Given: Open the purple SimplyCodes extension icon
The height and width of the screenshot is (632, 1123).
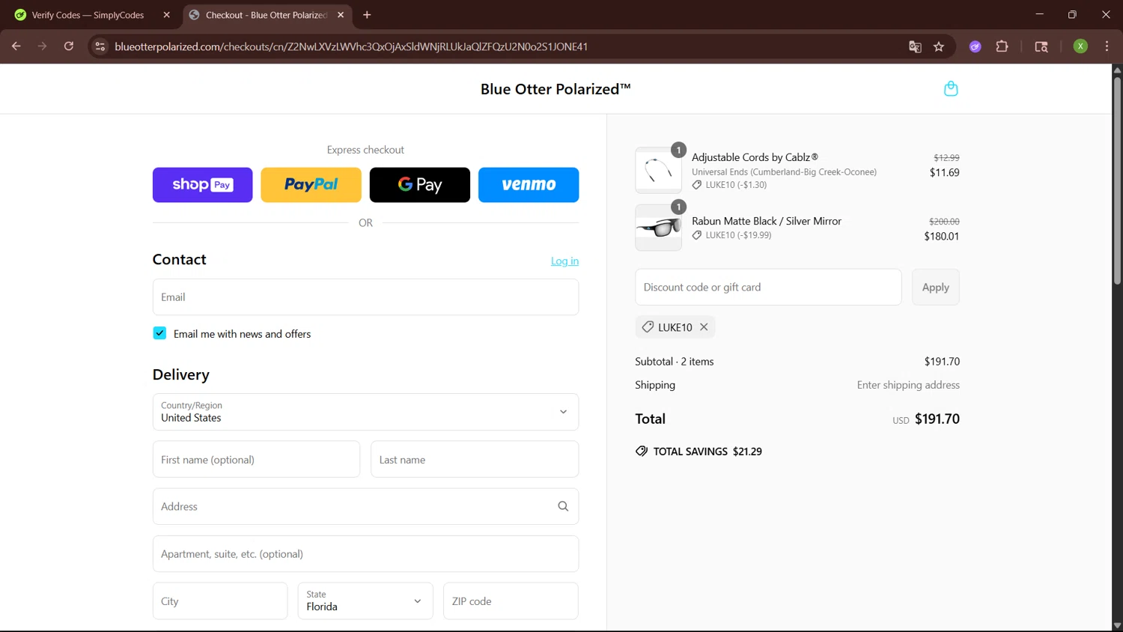Looking at the screenshot, I should tap(975, 46).
